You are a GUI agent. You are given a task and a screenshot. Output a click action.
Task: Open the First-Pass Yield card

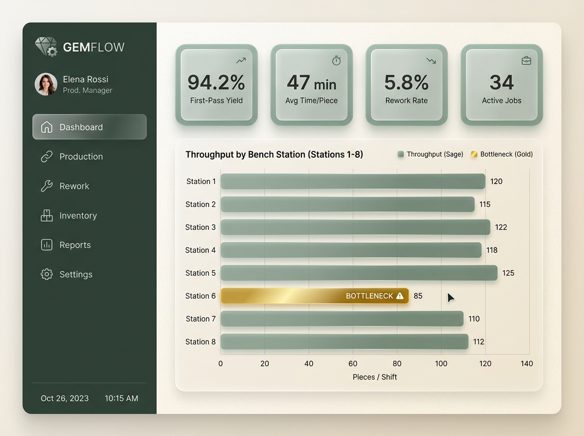pos(217,85)
